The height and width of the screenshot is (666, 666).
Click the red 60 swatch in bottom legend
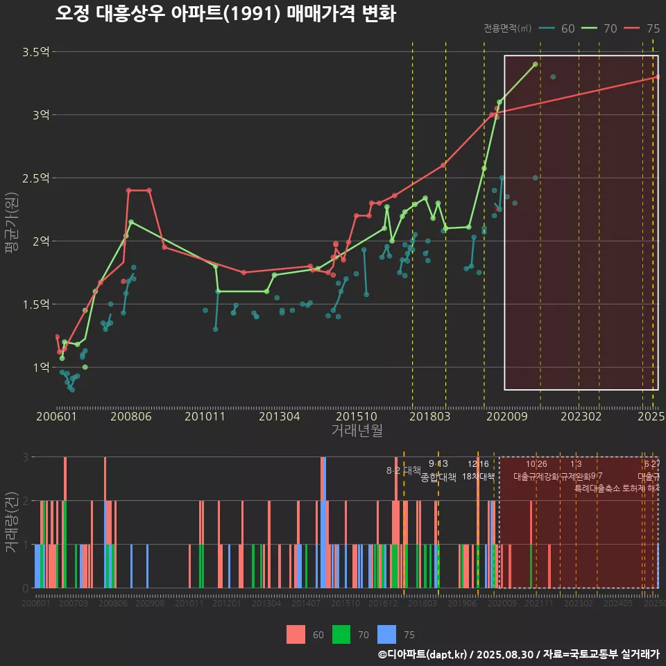point(296,634)
